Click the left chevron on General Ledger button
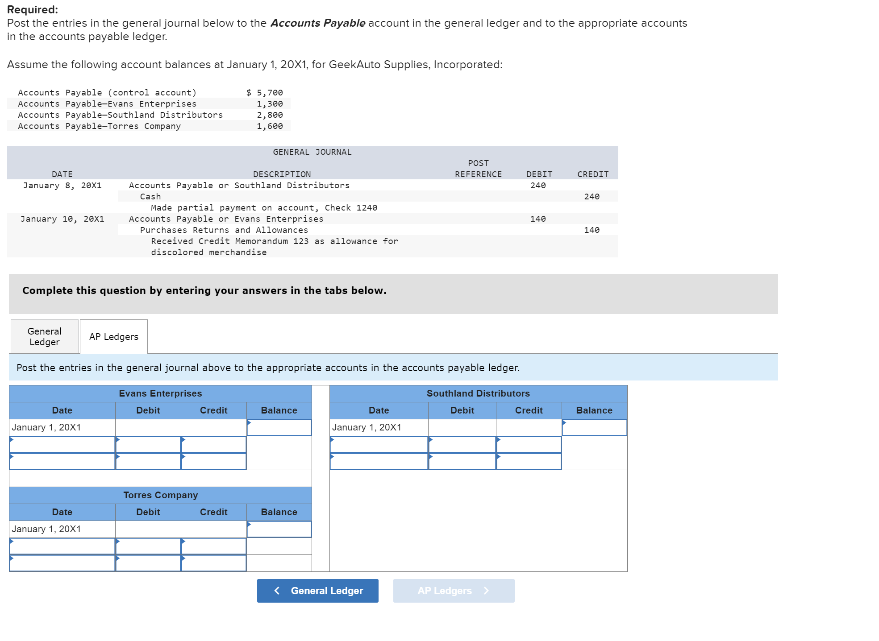The width and height of the screenshot is (879, 641). point(277,590)
